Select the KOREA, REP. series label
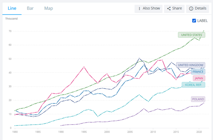The height and width of the screenshot is (140, 213). (x=193, y=85)
